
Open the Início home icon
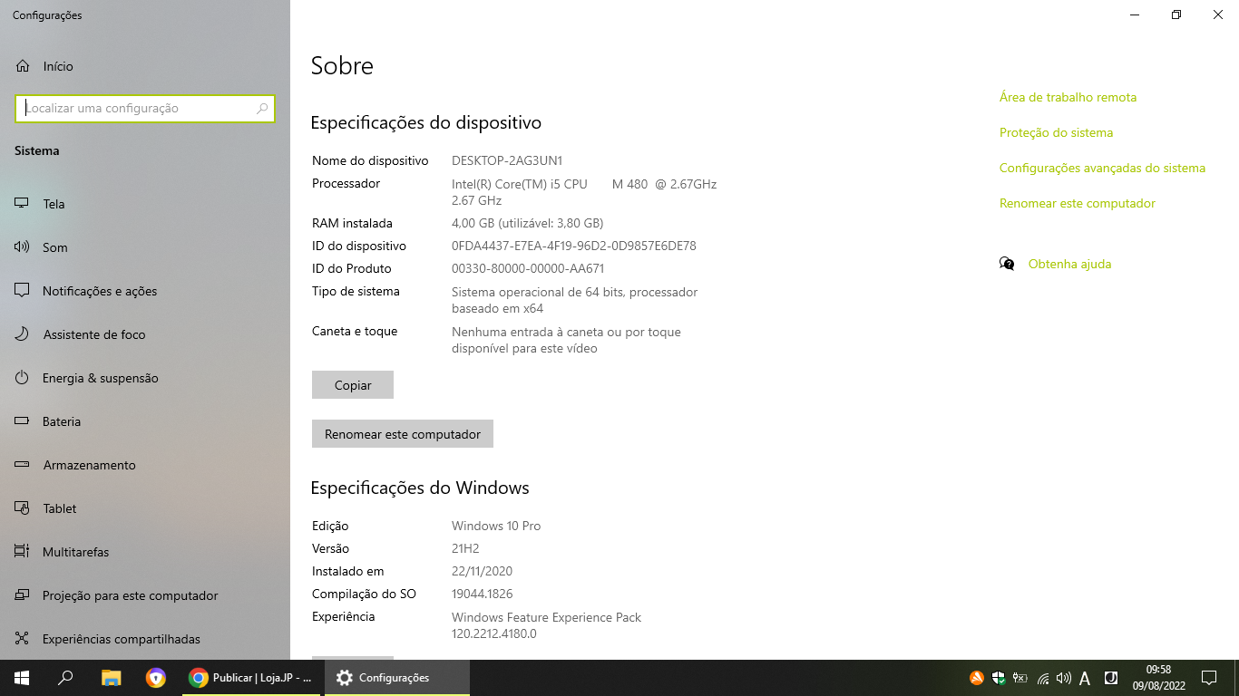pyautogui.click(x=23, y=66)
